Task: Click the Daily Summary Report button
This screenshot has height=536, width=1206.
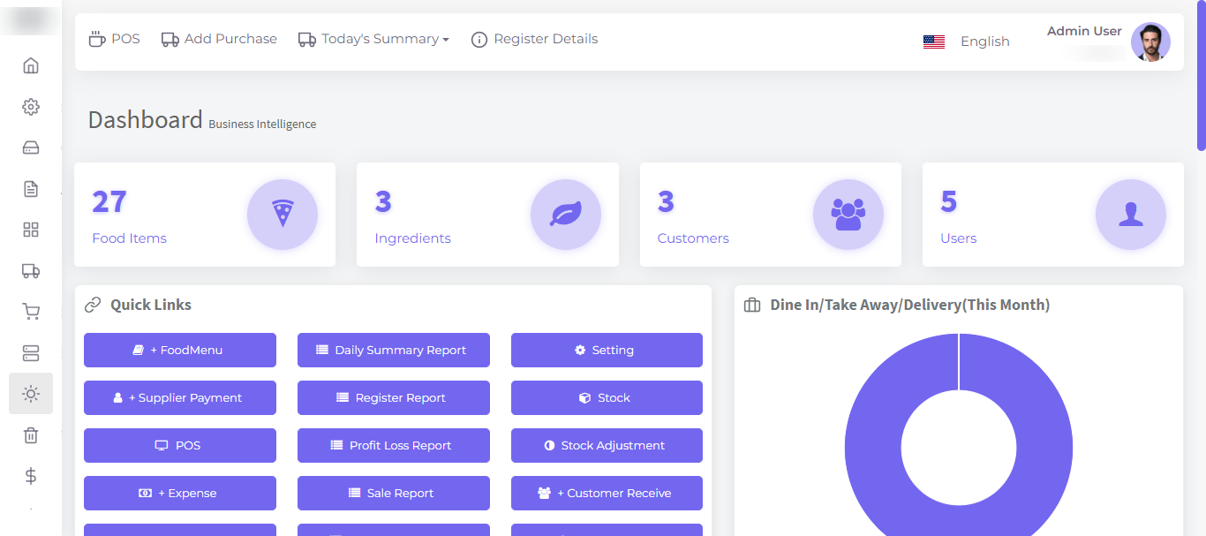Action: click(393, 351)
